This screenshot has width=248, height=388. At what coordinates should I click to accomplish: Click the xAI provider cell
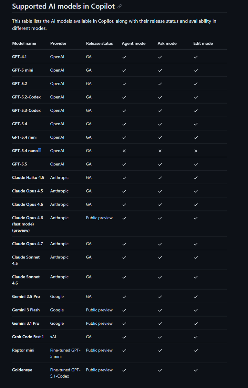pos(53,337)
